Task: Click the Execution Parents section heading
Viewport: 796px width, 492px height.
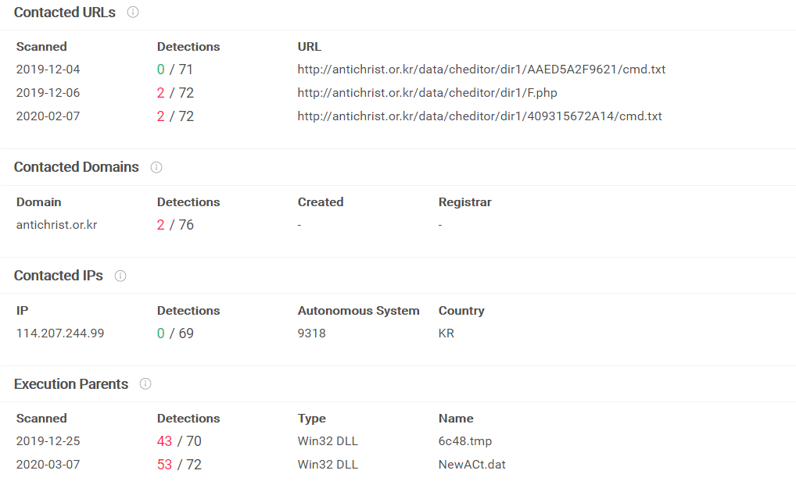Action: coord(71,384)
